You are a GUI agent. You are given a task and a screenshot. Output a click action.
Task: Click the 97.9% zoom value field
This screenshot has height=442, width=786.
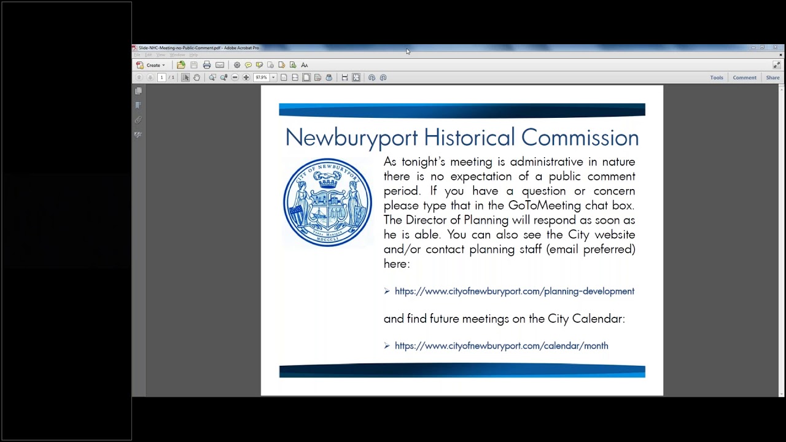click(262, 77)
